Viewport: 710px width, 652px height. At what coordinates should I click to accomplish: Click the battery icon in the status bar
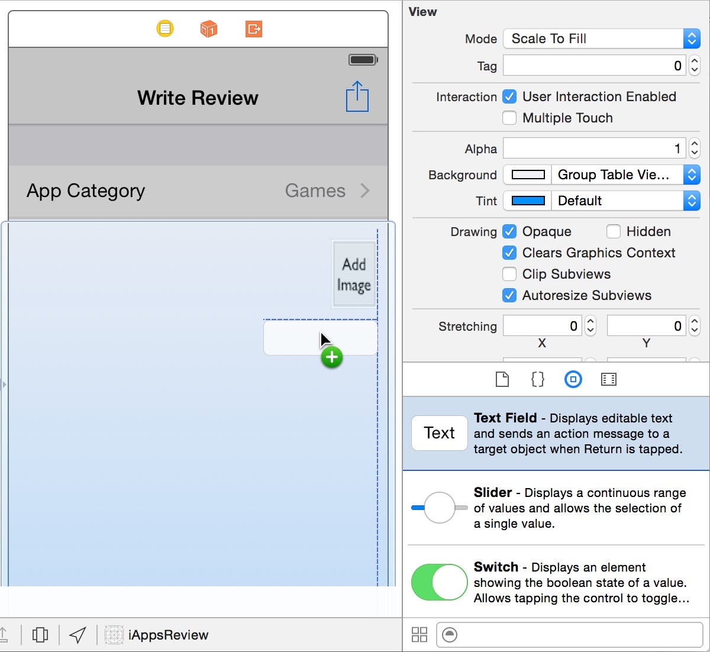pos(363,60)
